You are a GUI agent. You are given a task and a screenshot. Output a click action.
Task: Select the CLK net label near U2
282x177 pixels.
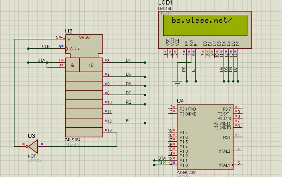pos(46,47)
